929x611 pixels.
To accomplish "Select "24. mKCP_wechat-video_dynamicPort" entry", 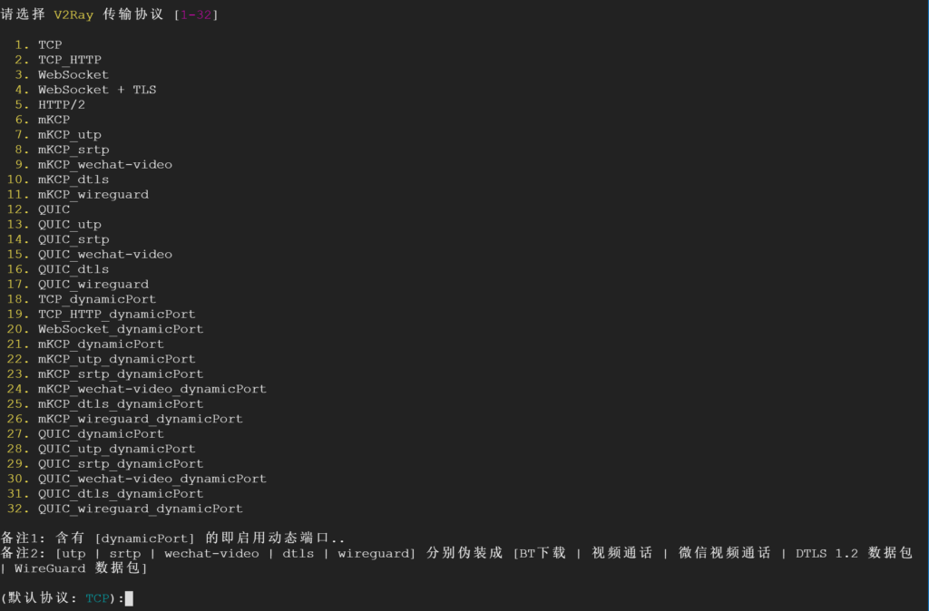I will (x=137, y=389).
